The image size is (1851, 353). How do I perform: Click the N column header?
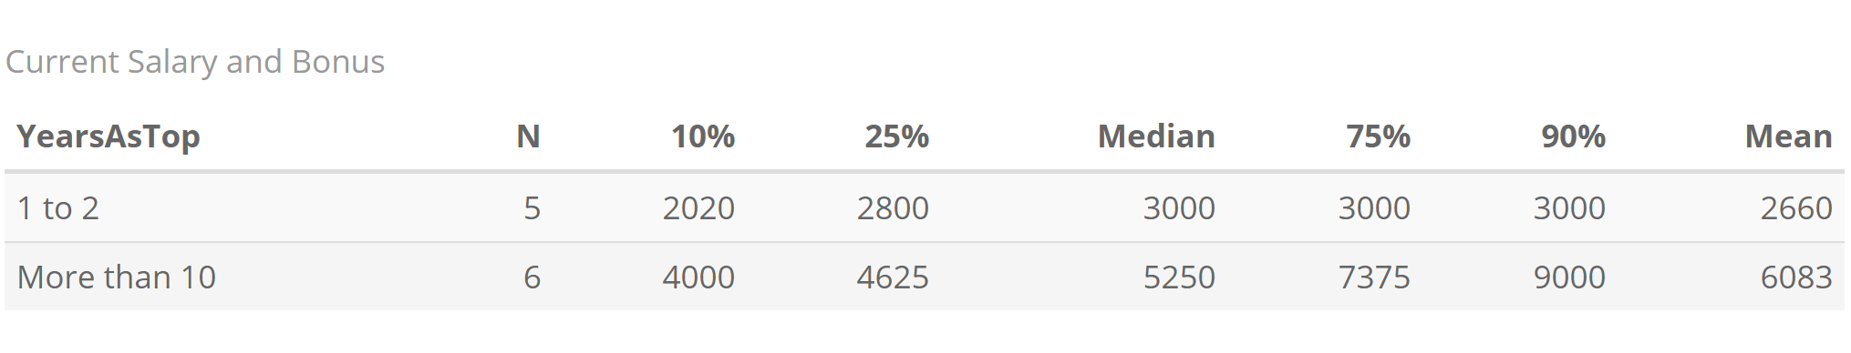click(528, 136)
